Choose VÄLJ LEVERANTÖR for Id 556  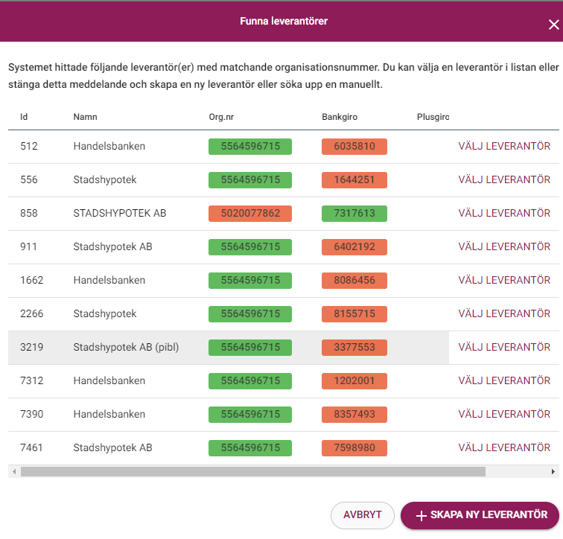click(503, 179)
